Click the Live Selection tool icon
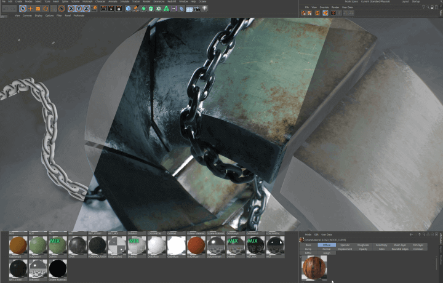The image size is (443, 283). [23, 9]
